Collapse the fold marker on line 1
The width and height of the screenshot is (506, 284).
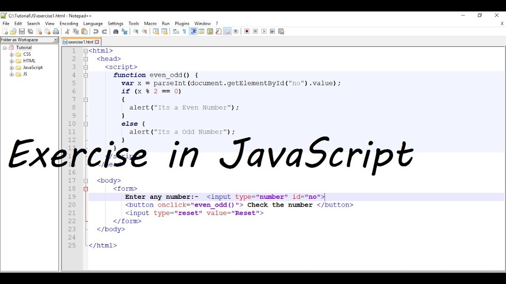[x=86, y=51]
